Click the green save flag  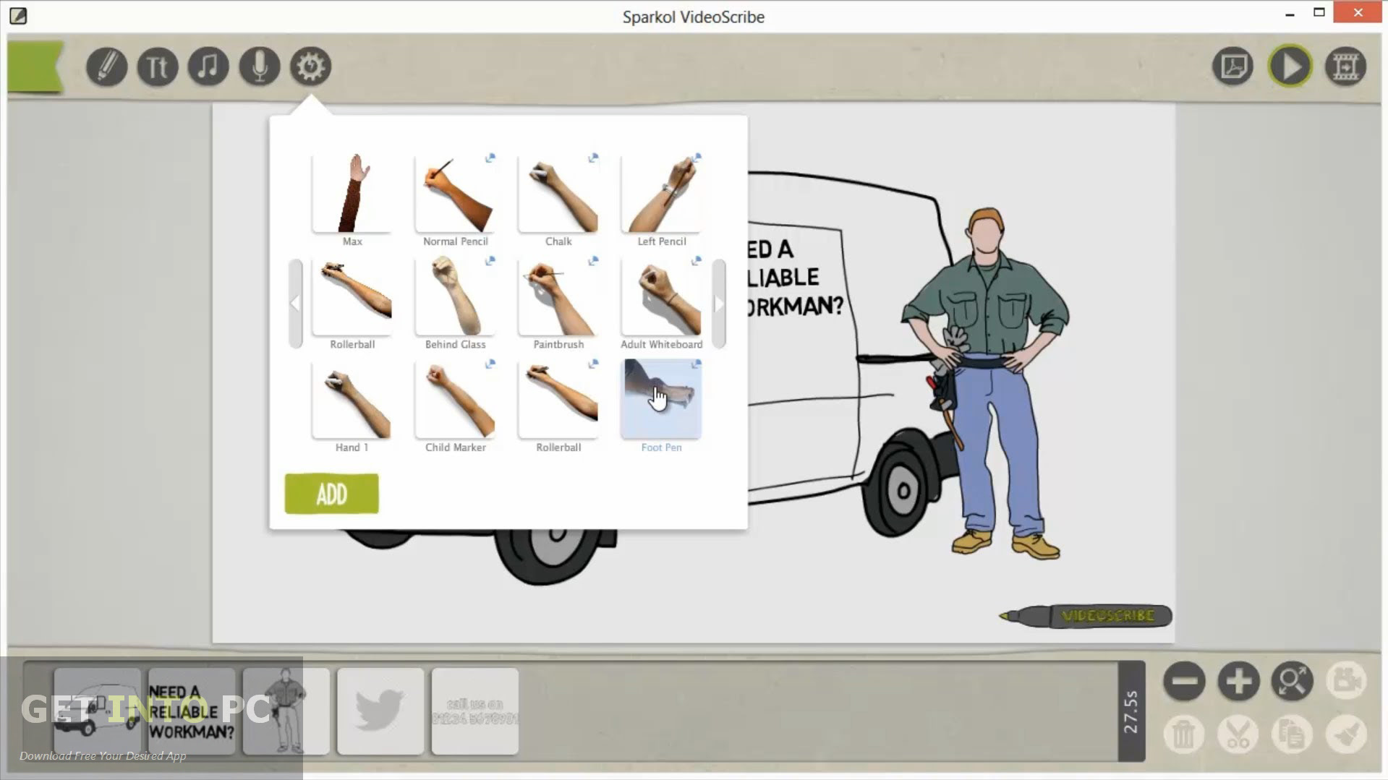[35, 67]
